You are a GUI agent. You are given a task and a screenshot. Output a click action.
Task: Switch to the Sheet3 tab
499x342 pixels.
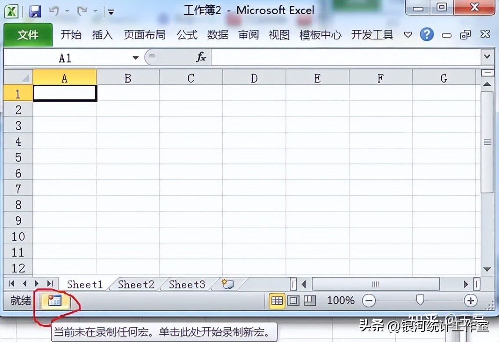187,284
